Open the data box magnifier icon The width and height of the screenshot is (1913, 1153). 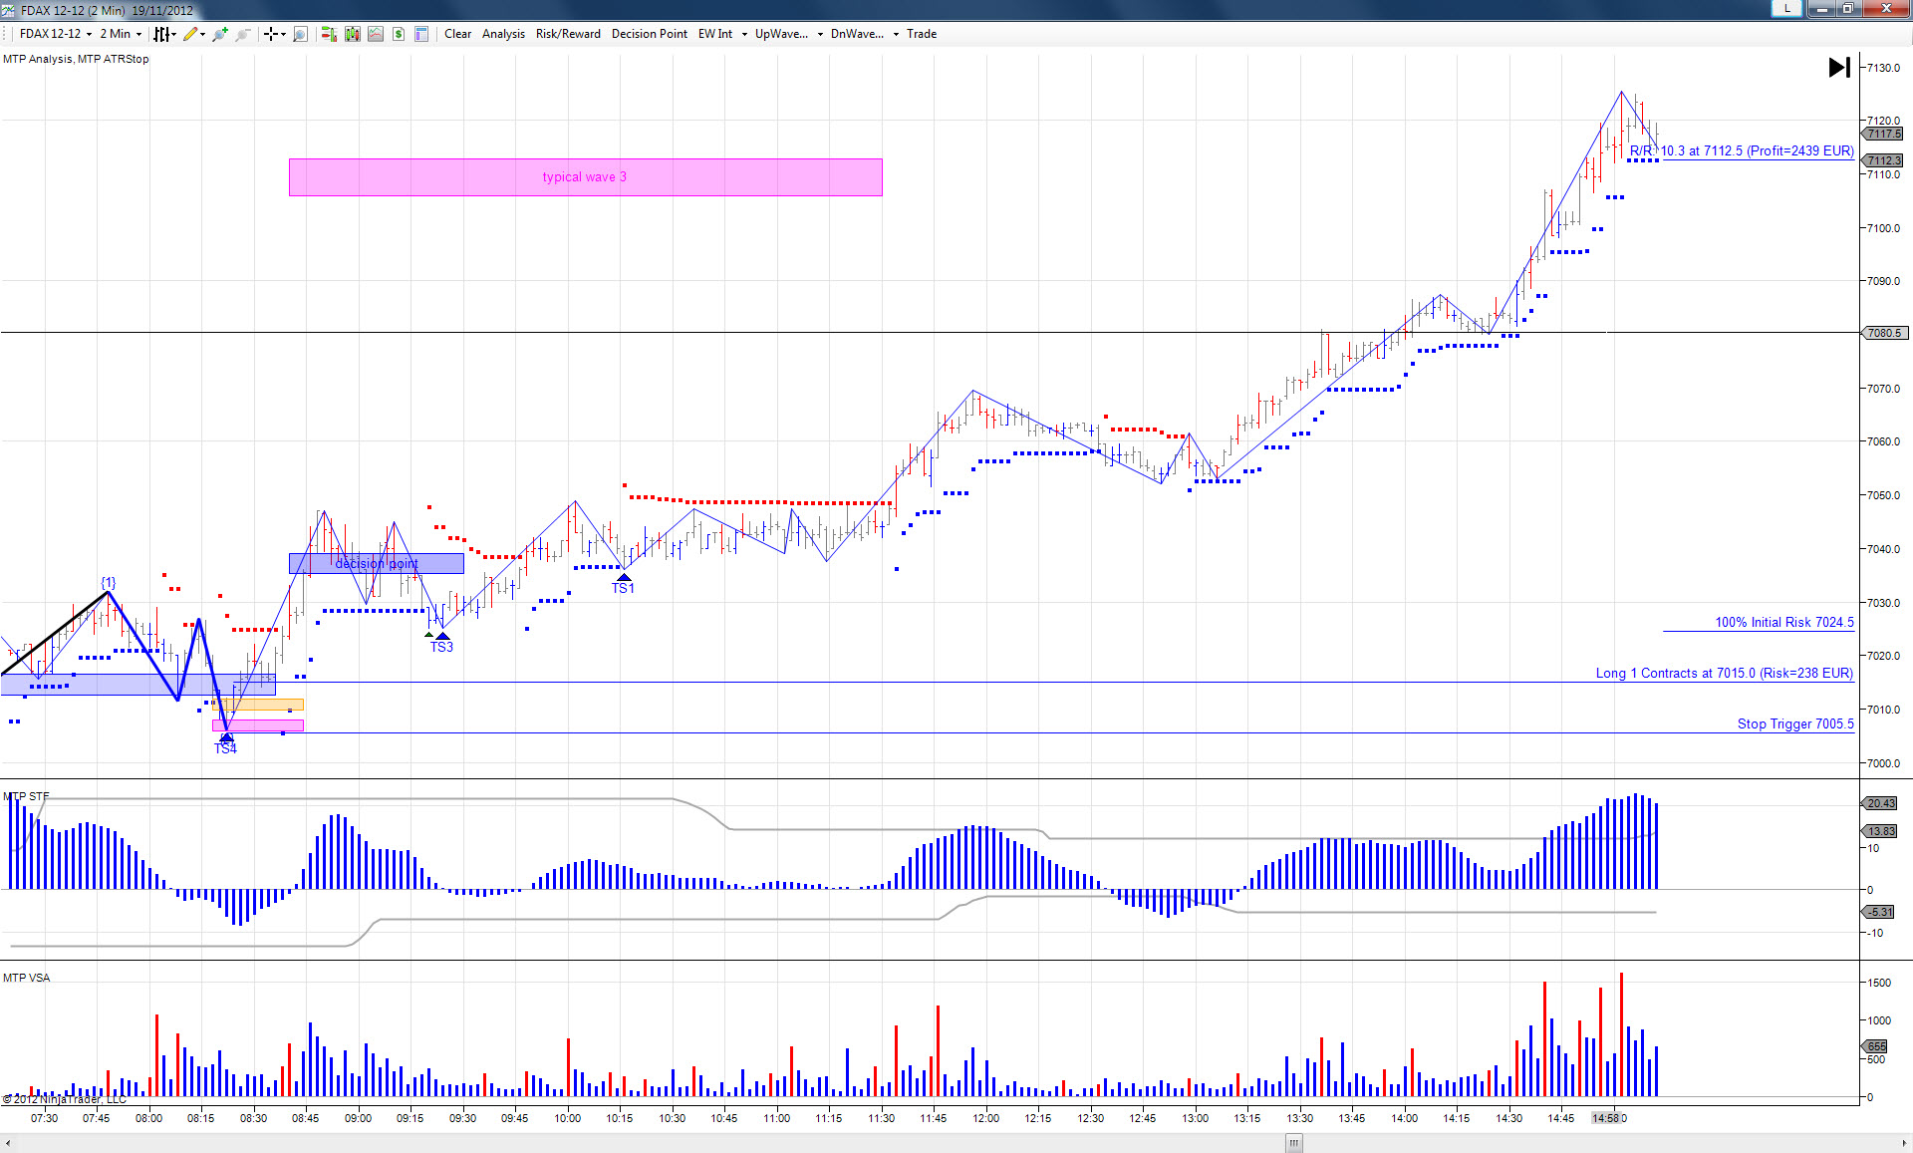[300, 34]
